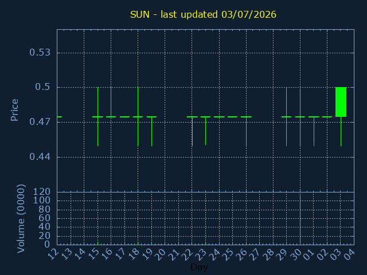Click the Day axis title
The height and width of the screenshot is (275, 367).
coord(199,267)
